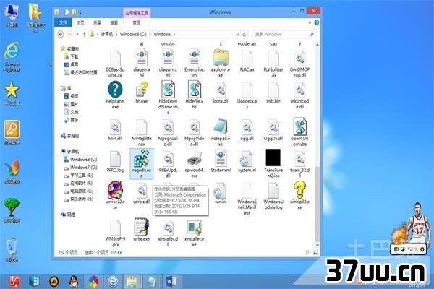Select the 应用程序工具 contextual tab
Image resolution: width=434 pixels, height=289 pixels.
(137, 13)
